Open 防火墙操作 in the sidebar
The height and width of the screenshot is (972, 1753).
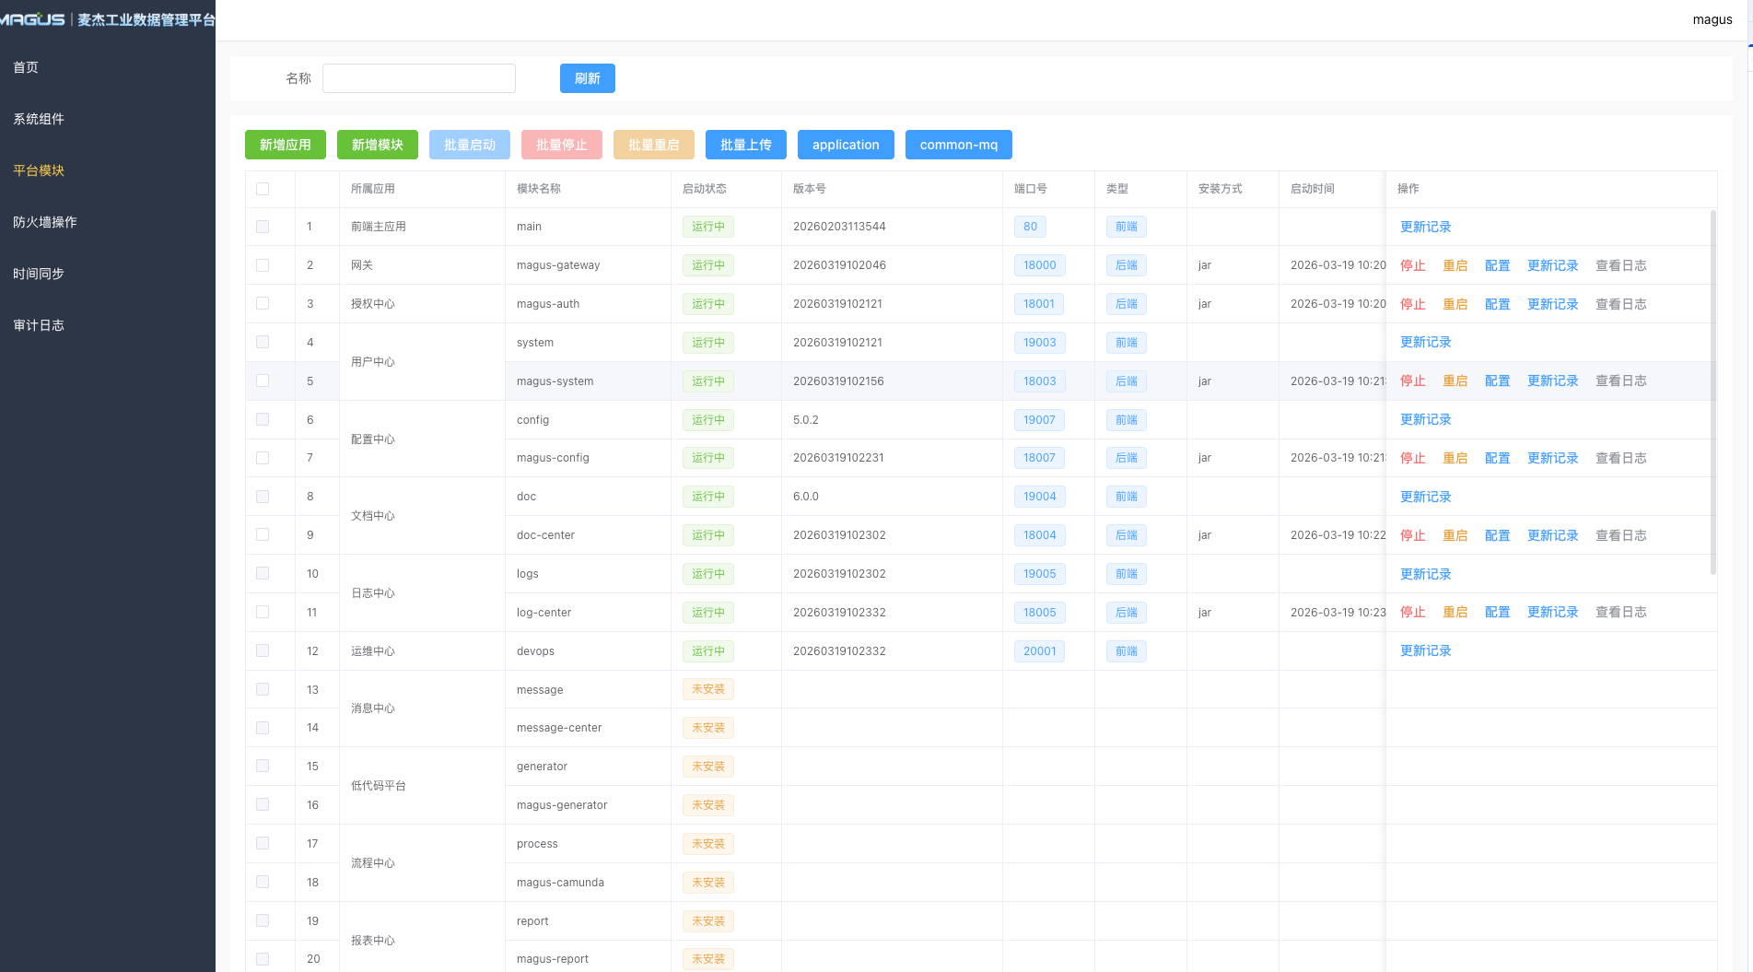tap(45, 222)
